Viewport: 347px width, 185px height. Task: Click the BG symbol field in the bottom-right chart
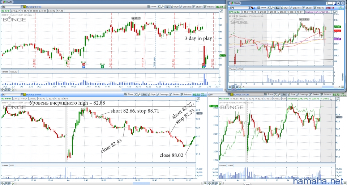218,94
